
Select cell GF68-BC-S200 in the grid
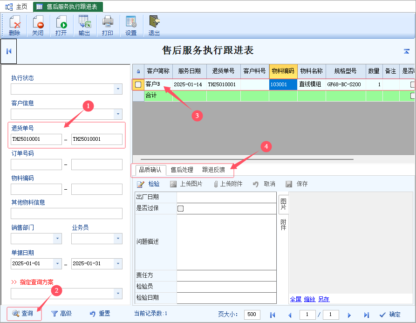(346, 85)
